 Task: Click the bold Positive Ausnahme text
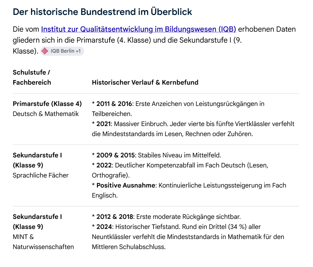(126, 185)
